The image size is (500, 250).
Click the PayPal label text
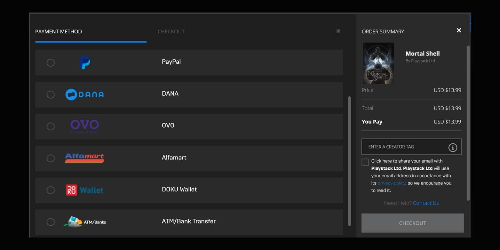[x=171, y=61]
